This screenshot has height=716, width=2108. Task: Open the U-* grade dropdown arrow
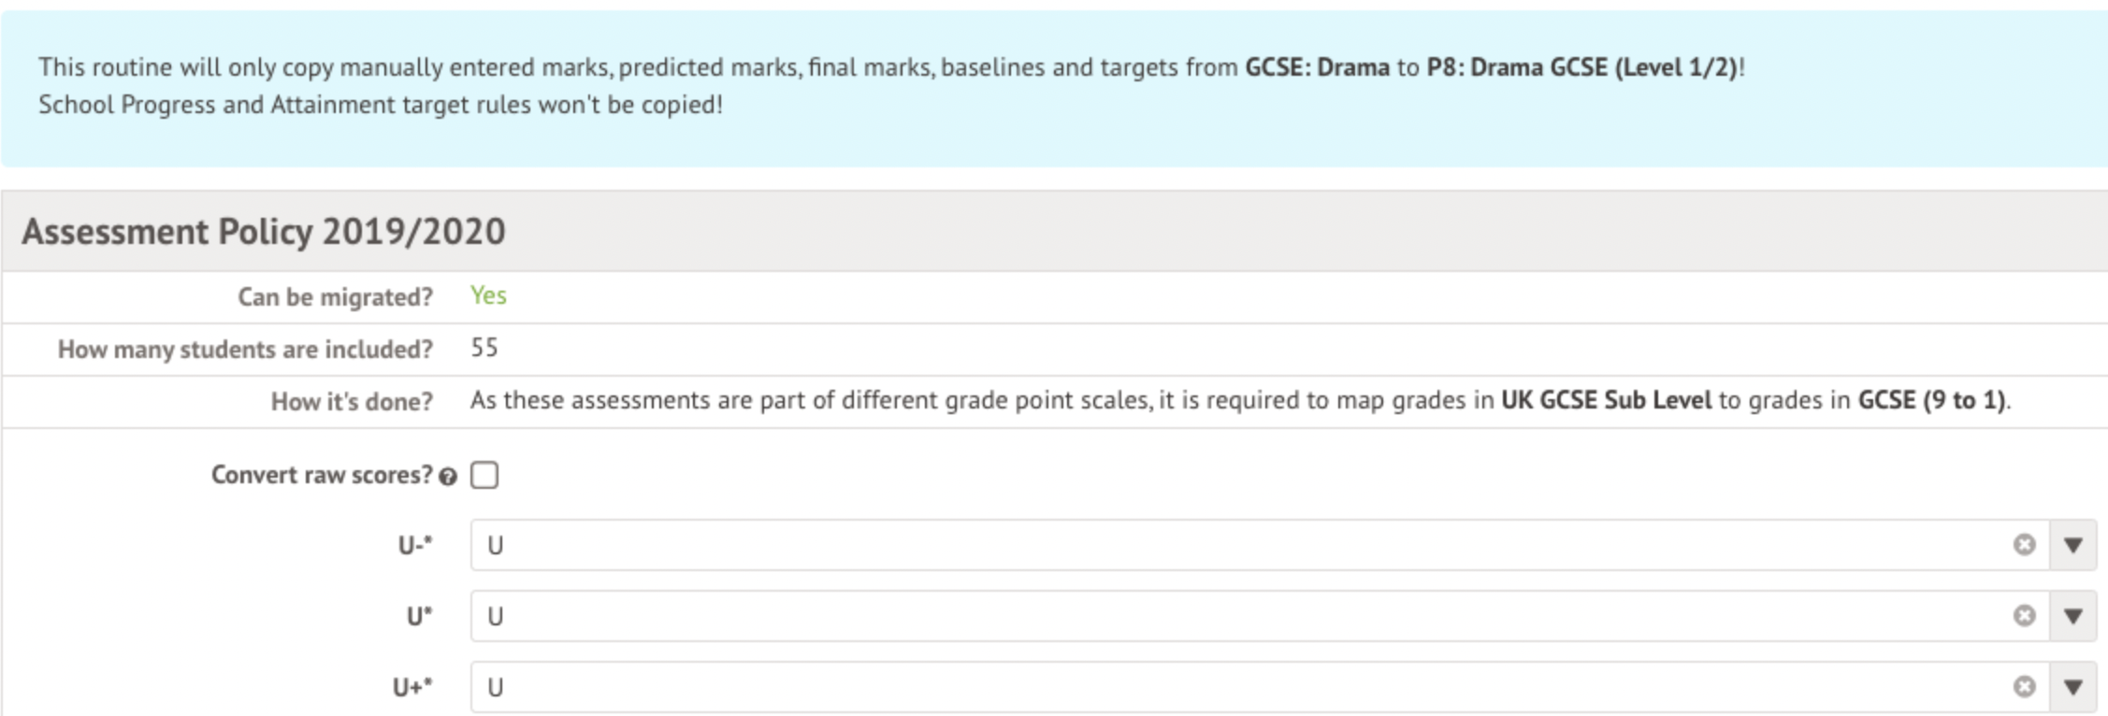point(2073,545)
